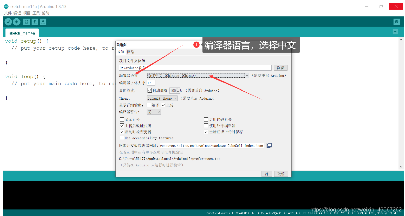Close the Arduino window
Screen dimensions: 405x216
tap(396, 6)
